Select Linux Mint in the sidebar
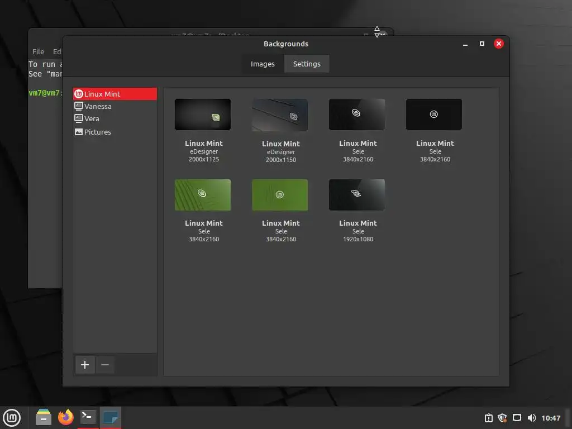 115,94
